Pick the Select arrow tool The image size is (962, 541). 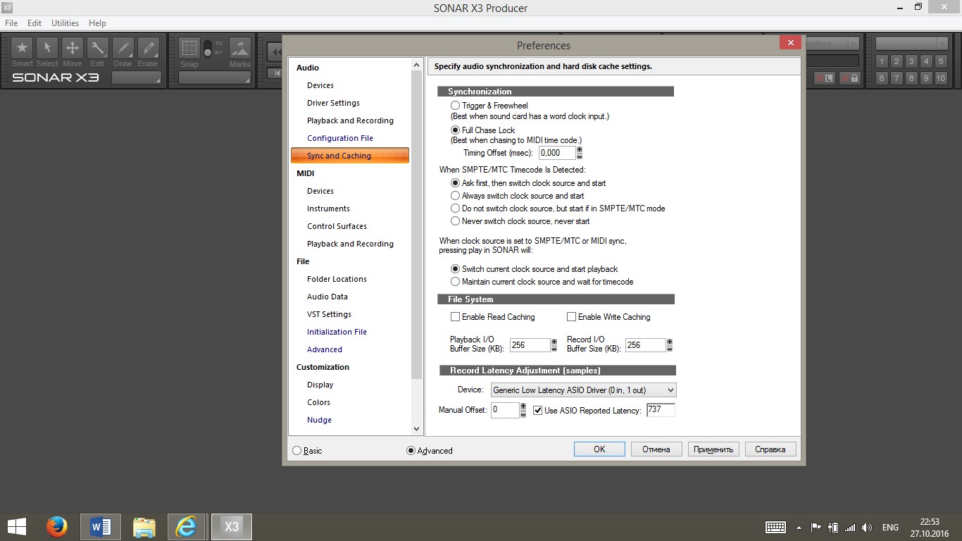point(47,48)
